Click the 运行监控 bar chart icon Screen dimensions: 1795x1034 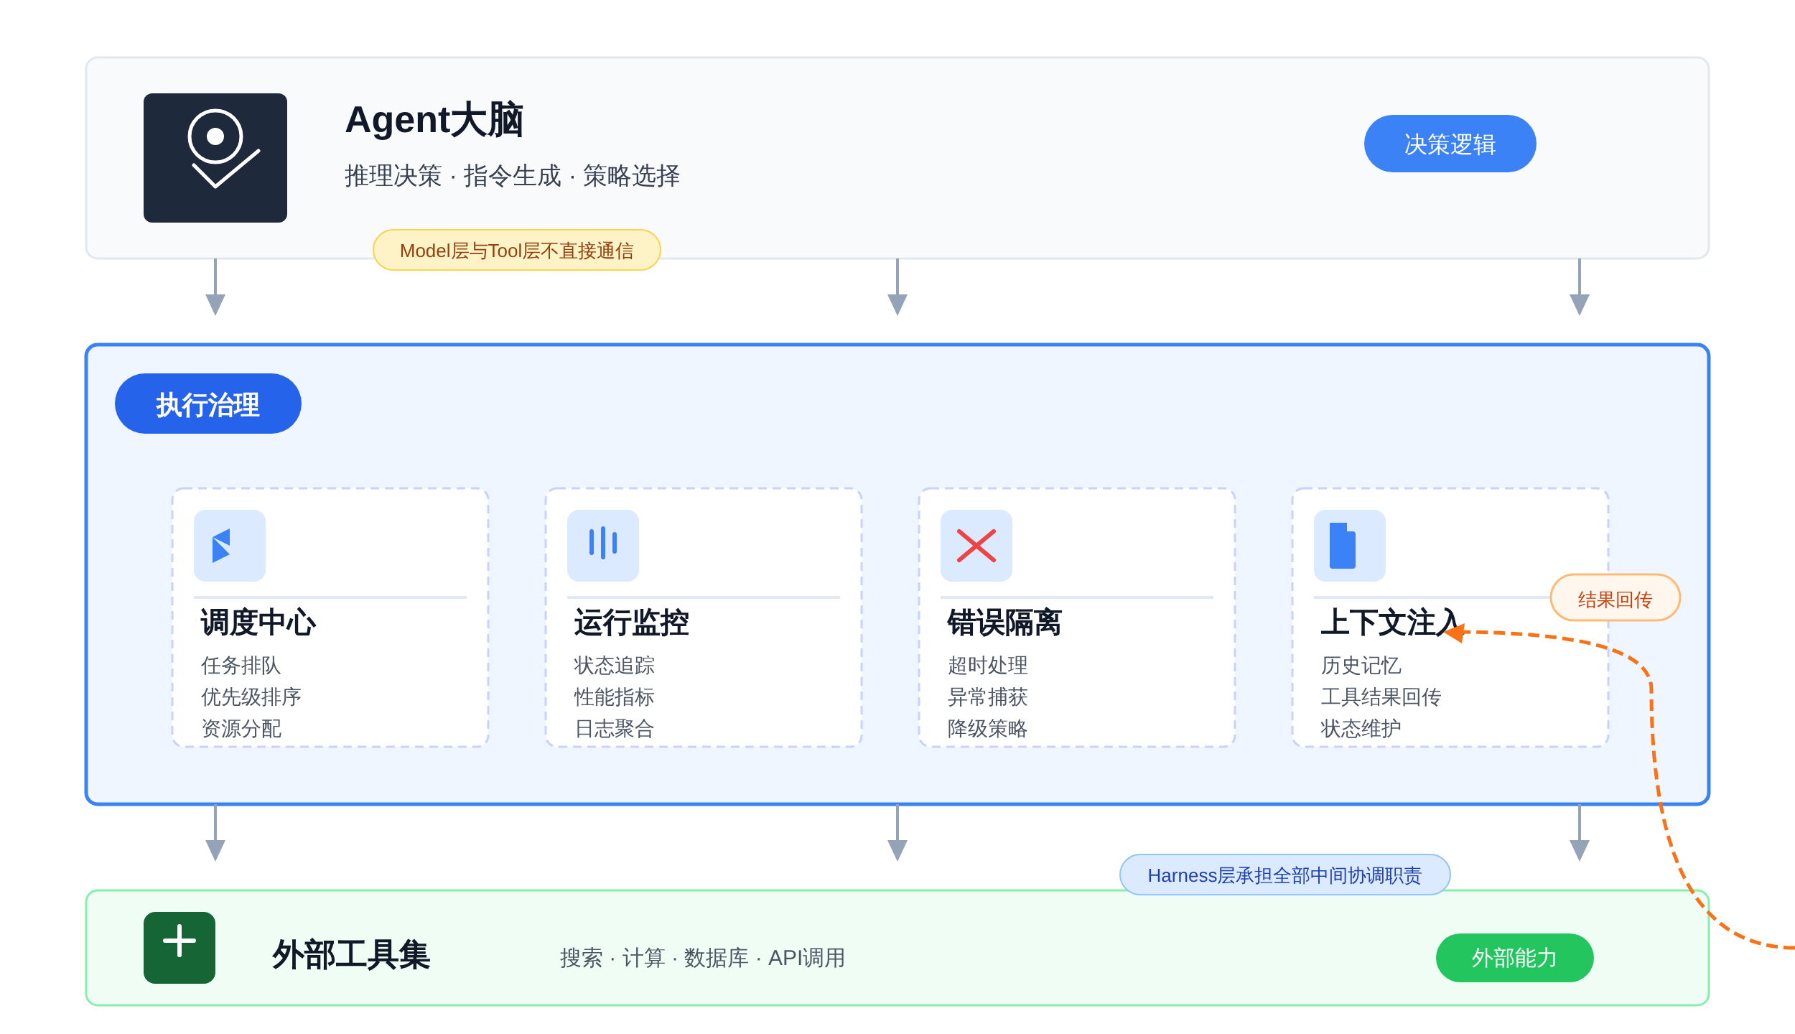click(602, 545)
